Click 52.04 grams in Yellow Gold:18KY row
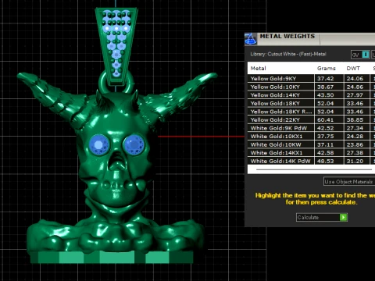Viewport: 375px width, 281px height. tap(329, 103)
